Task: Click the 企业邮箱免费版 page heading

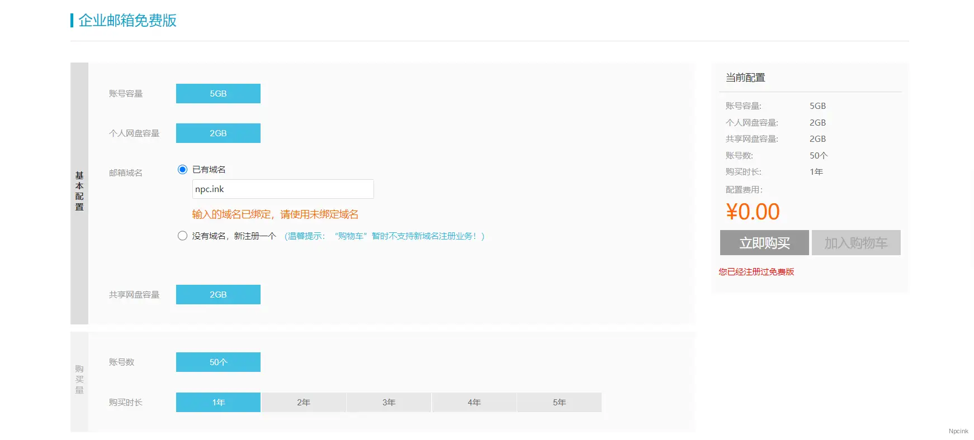Action: (127, 21)
